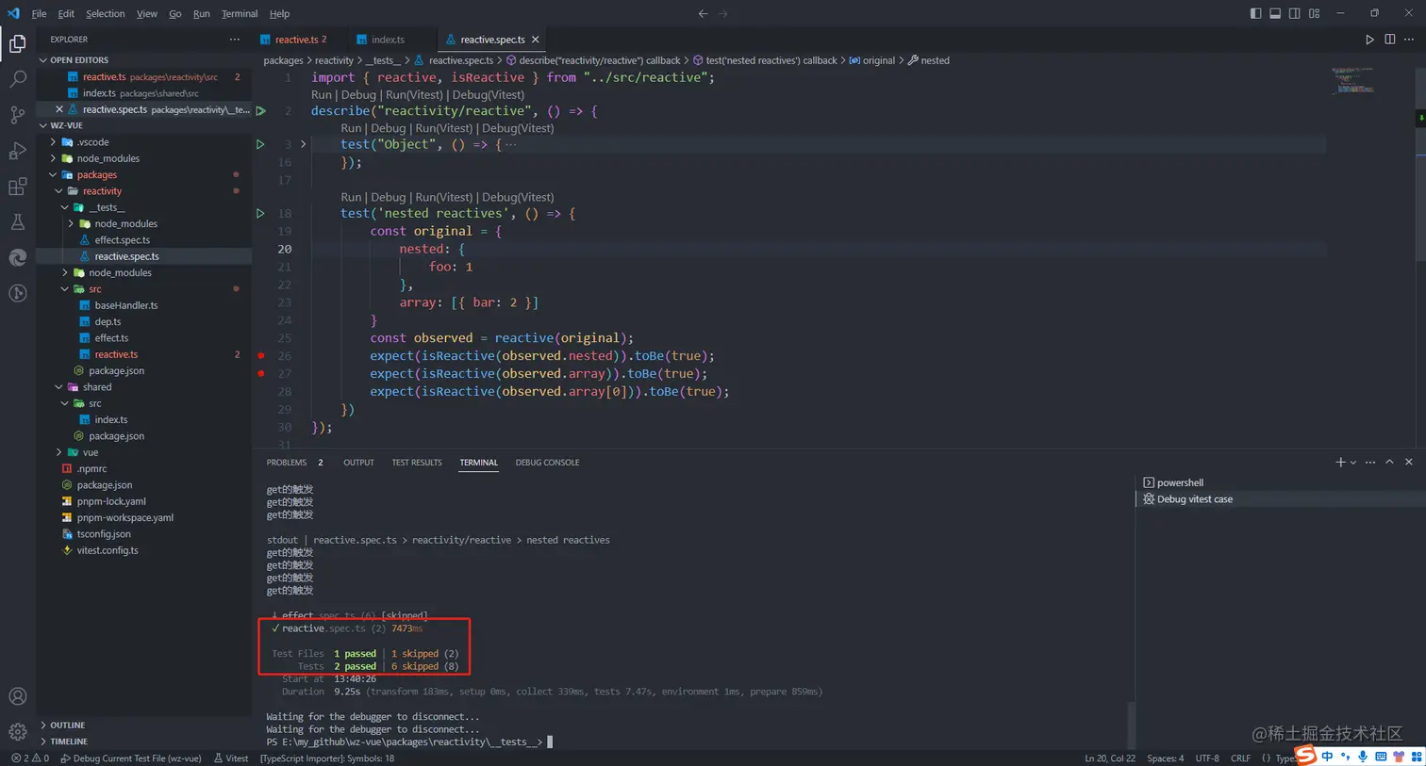Switch to the reactive.ts editor tab
This screenshot has width=1426, height=766.
tap(298, 40)
